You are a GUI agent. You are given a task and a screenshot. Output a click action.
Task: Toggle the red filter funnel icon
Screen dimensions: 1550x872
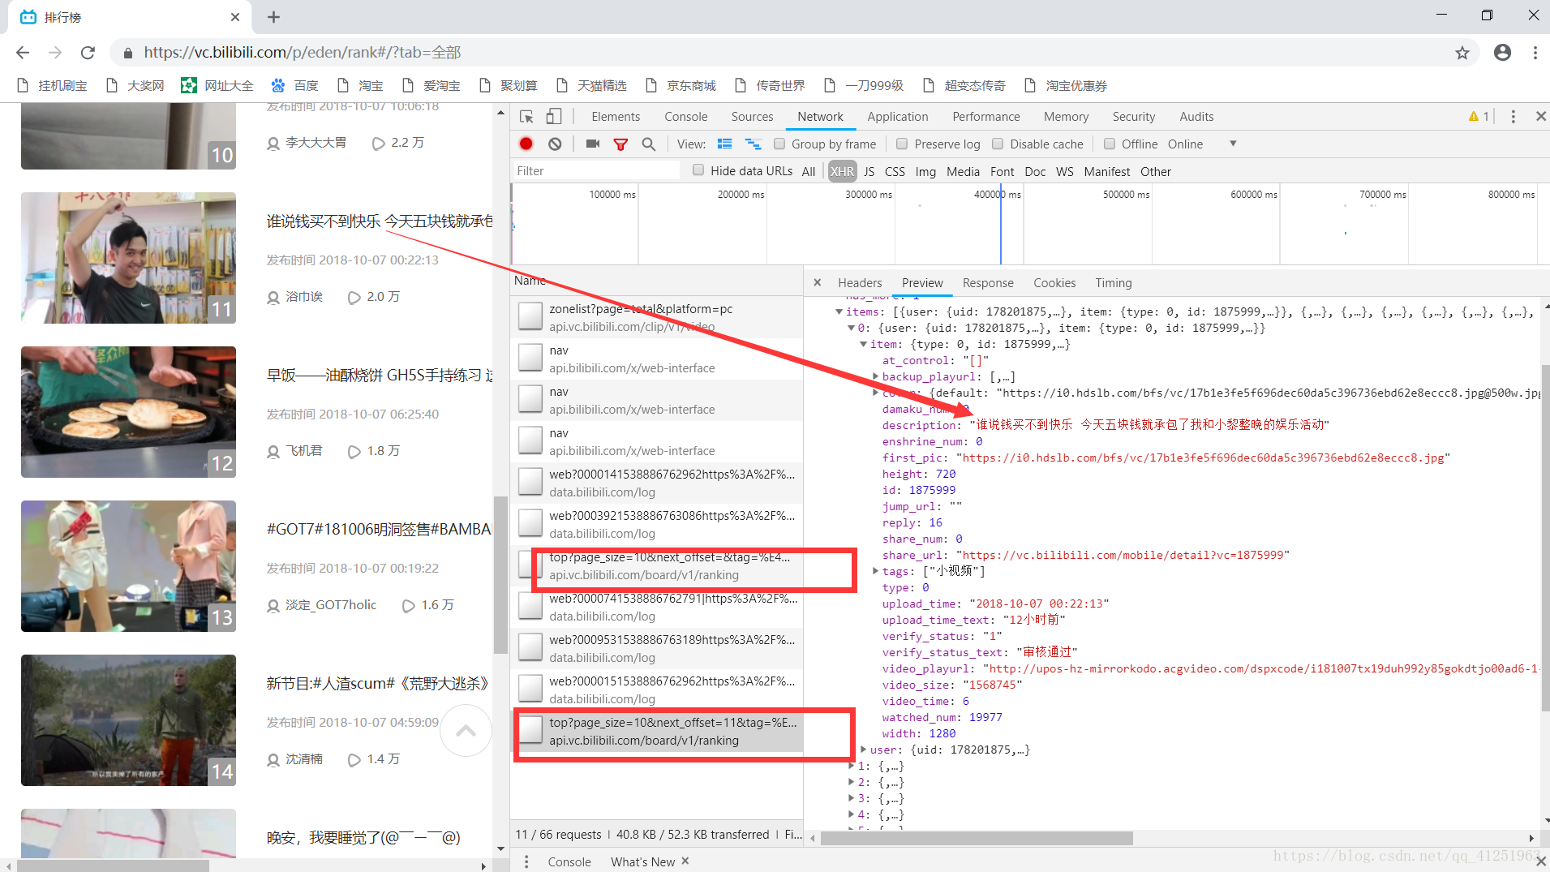coord(620,144)
